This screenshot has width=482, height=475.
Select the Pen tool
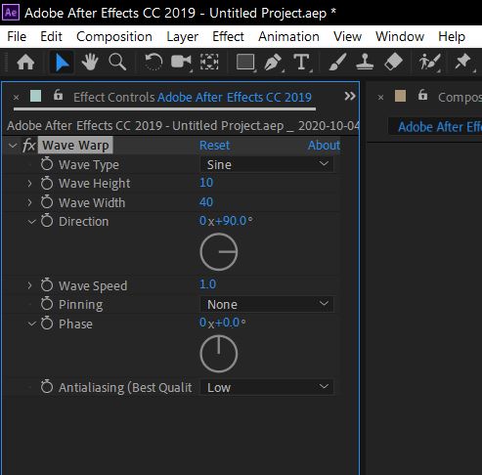pos(273,62)
